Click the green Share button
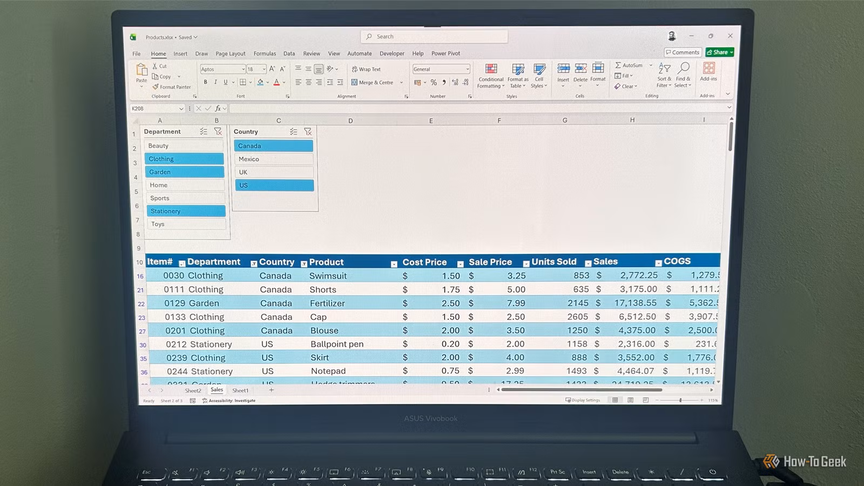864x486 pixels. point(719,52)
